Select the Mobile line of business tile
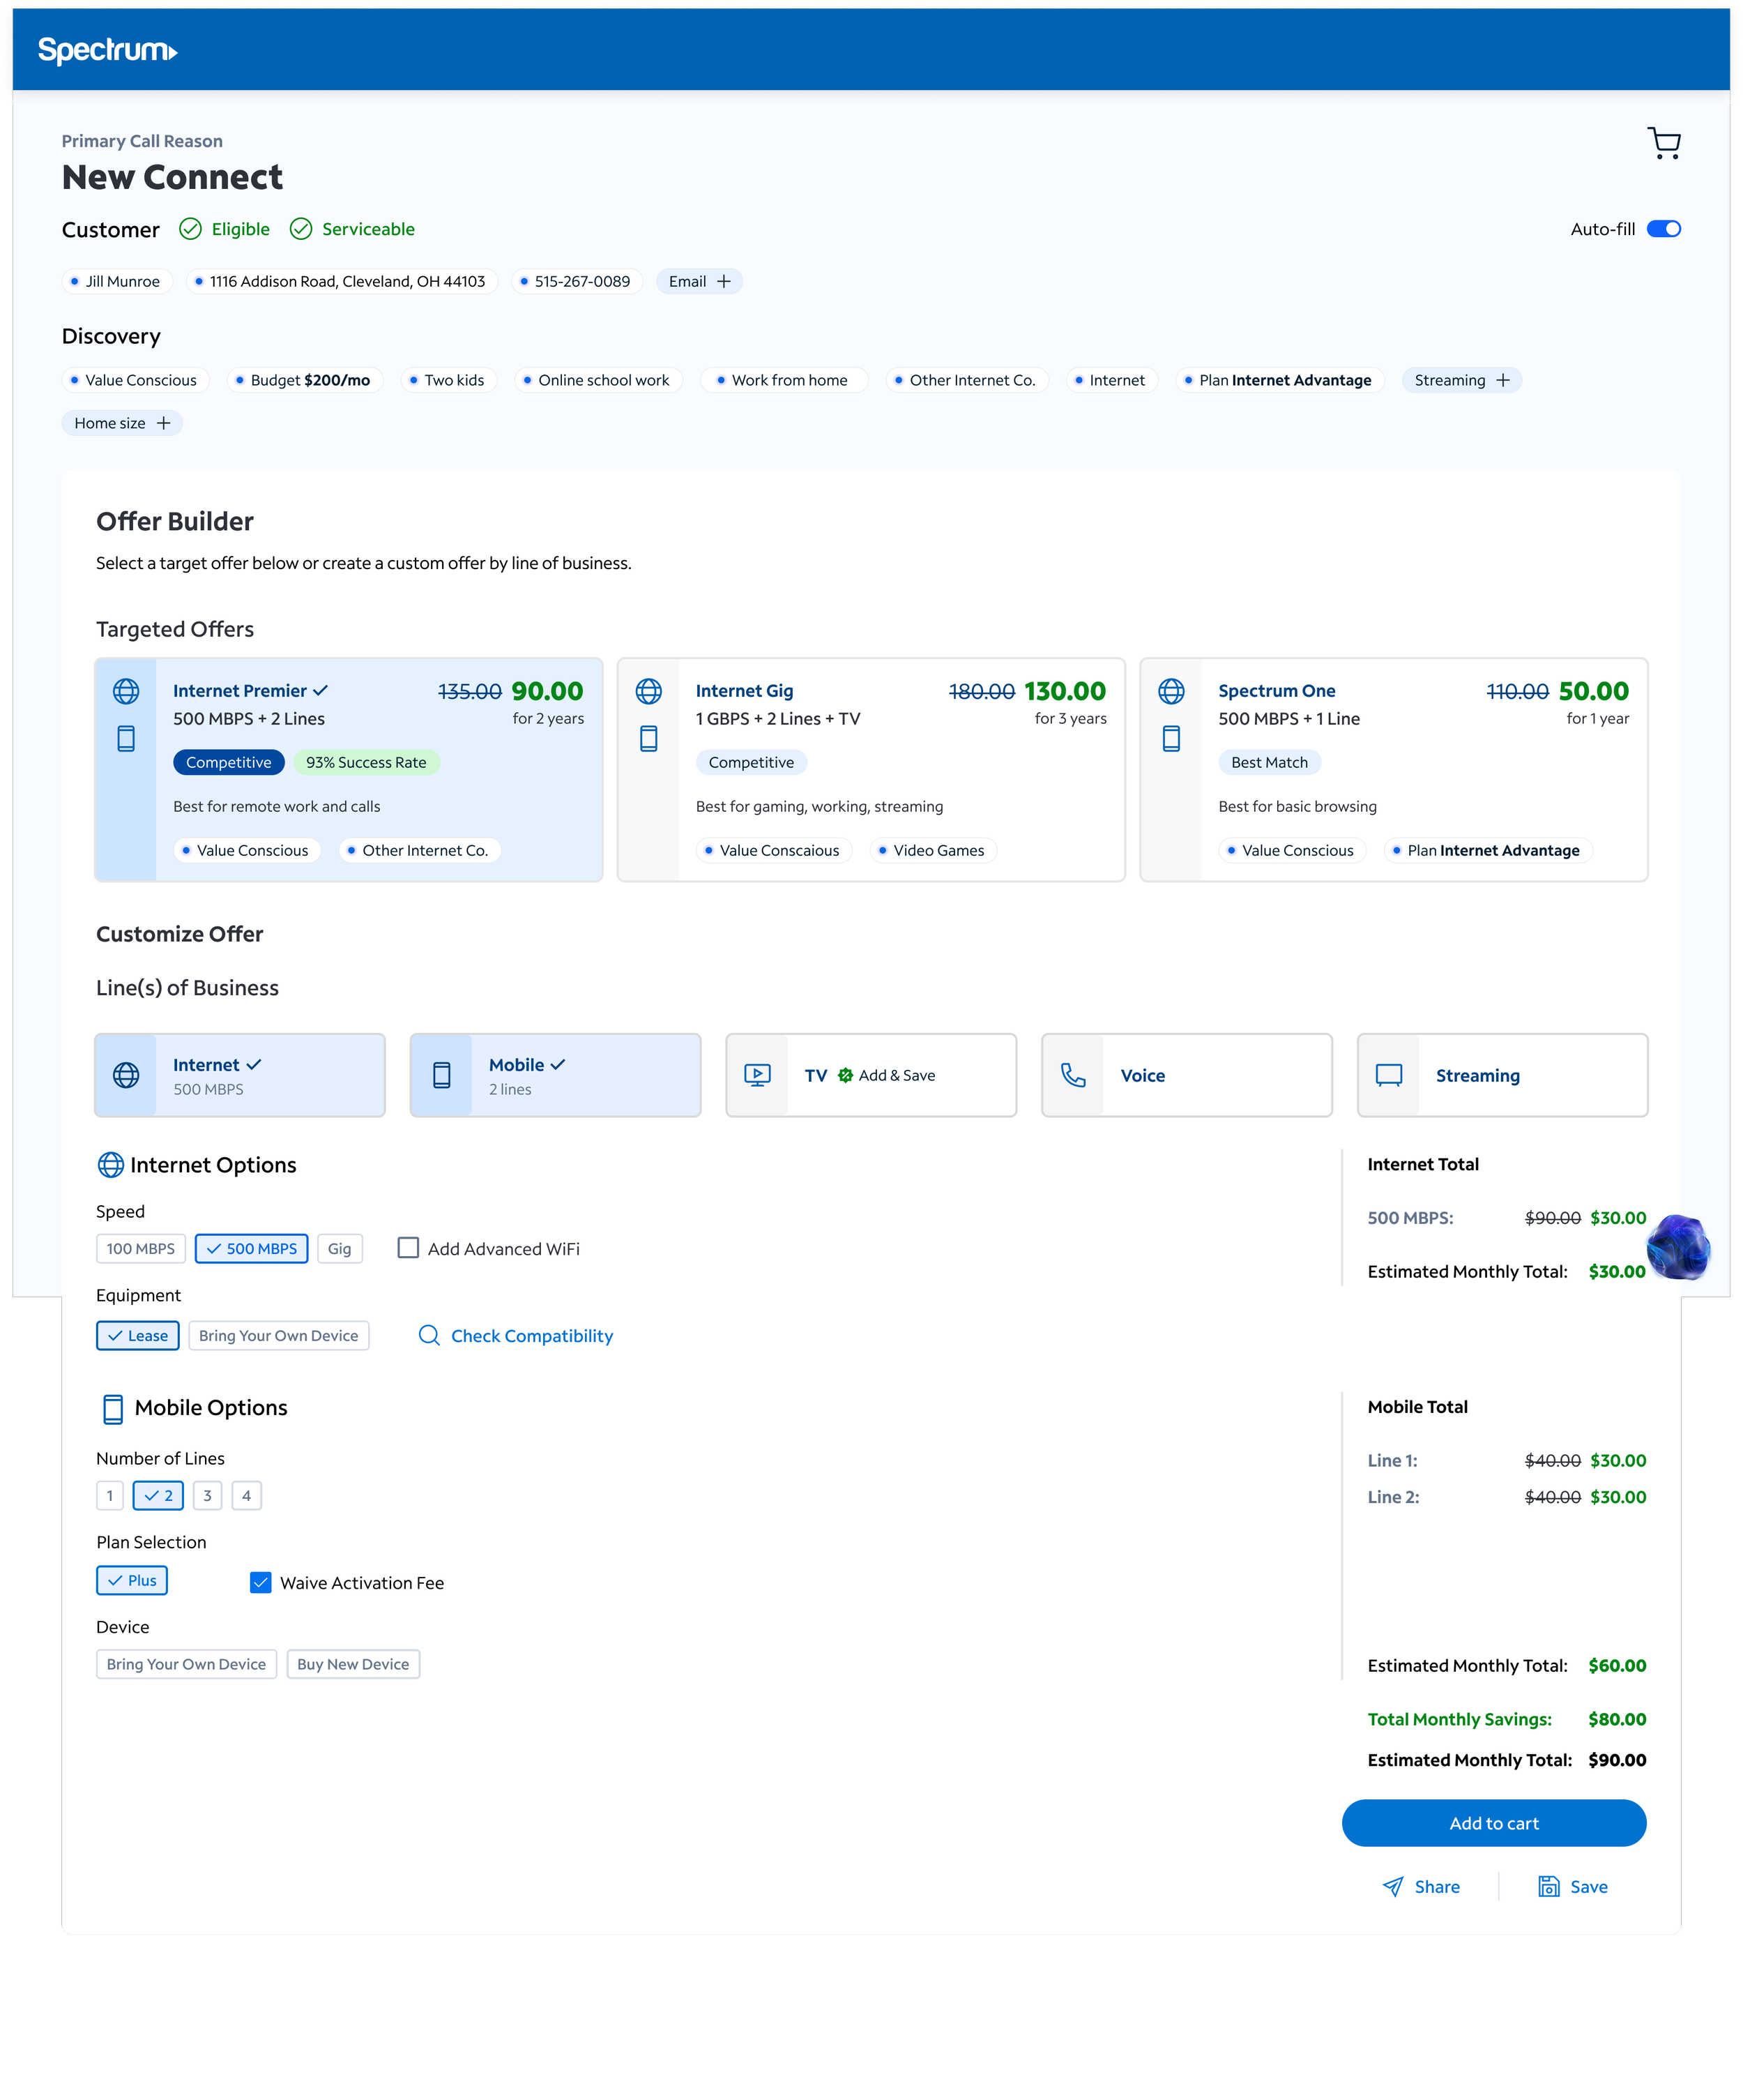Screen dimensions: 1743x2100 556,1076
